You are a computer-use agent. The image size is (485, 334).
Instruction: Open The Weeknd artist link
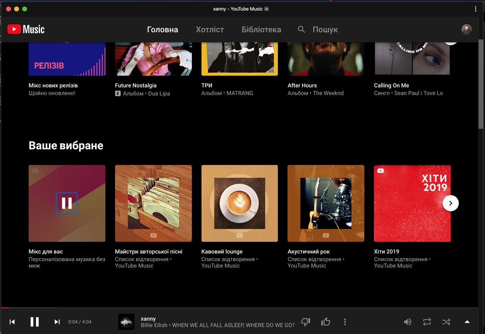click(328, 93)
